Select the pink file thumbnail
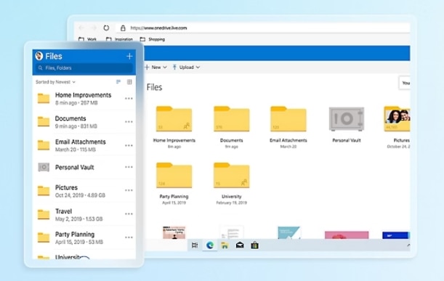Viewport: 444px width, 281px height. point(347,235)
